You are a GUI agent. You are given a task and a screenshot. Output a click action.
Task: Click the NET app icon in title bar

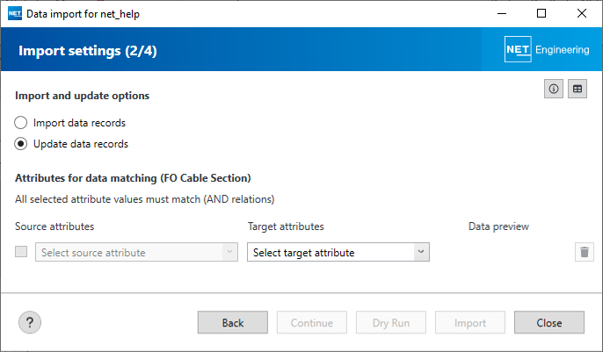13,13
